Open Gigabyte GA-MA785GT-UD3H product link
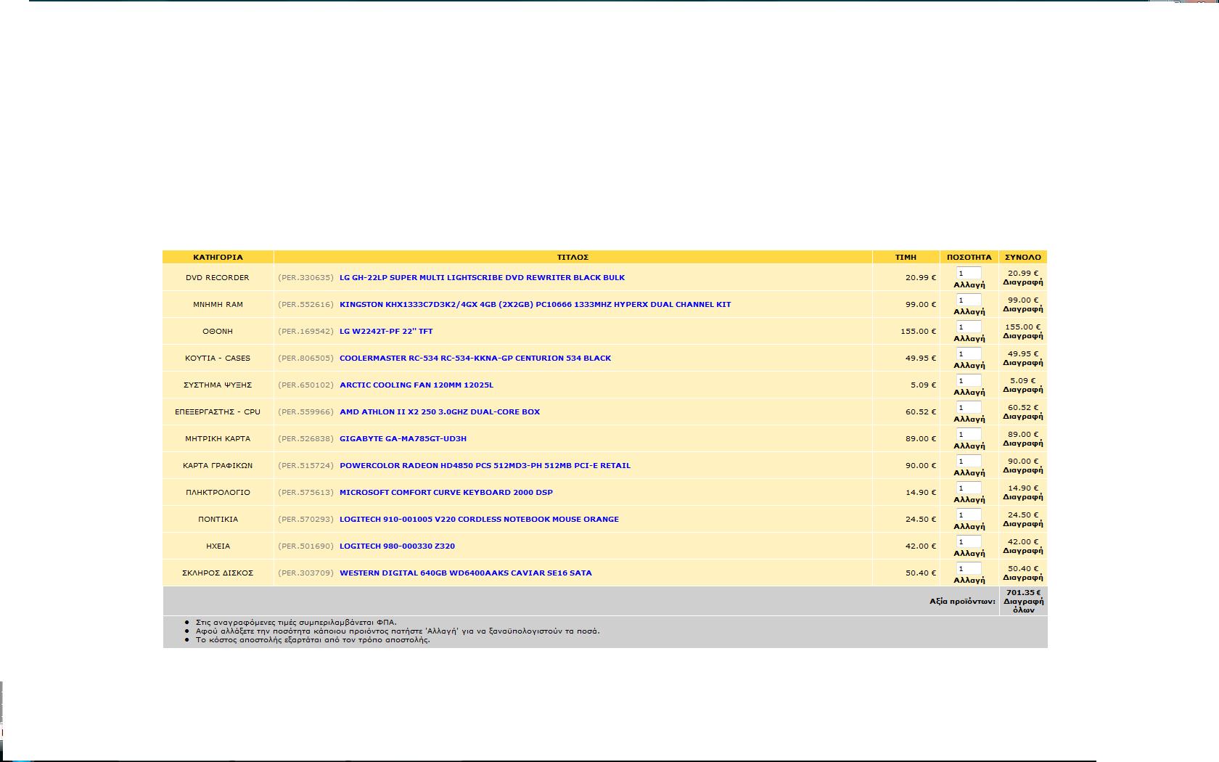Viewport: 1219px width, 762px height. [x=403, y=439]
